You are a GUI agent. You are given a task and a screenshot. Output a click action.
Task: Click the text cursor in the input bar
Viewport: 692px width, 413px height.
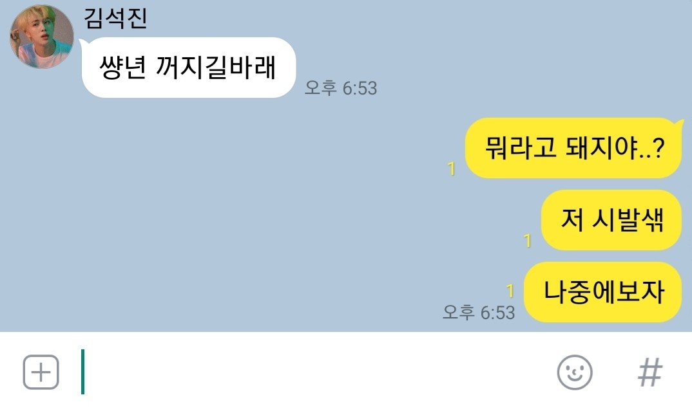(82, 372)
